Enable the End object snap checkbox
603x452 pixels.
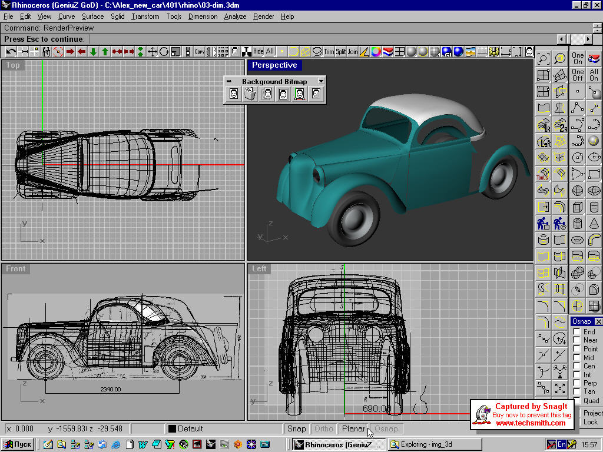[x=577, y=332]
